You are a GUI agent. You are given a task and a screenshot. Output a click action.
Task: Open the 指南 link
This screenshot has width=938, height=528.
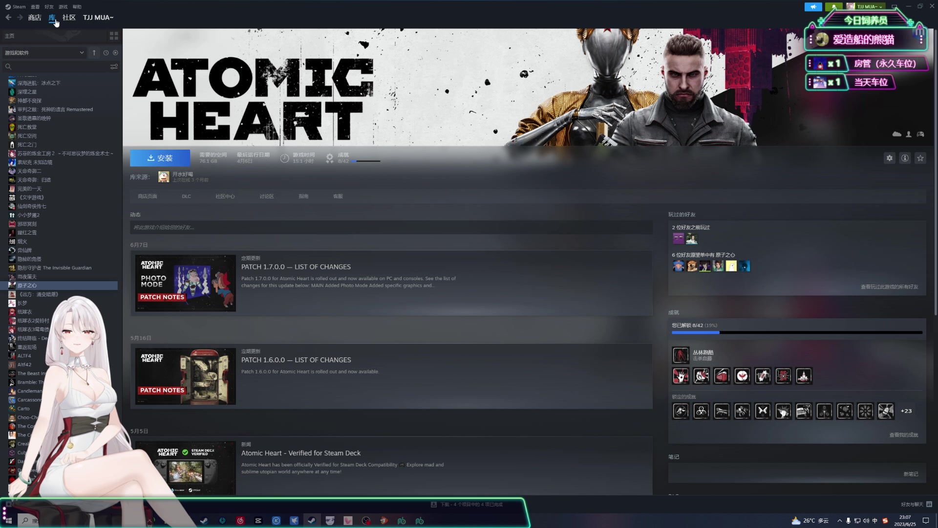coord(303,197)
